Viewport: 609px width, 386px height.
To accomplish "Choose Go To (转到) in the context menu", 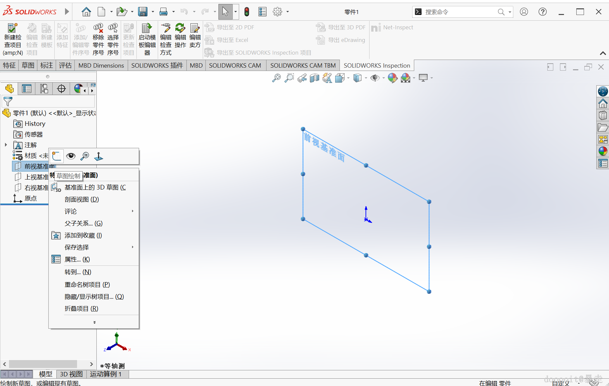I will click(95, 272).
